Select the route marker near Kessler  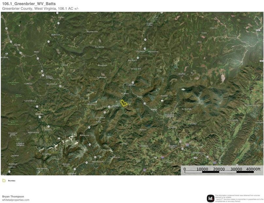(162, 101)
